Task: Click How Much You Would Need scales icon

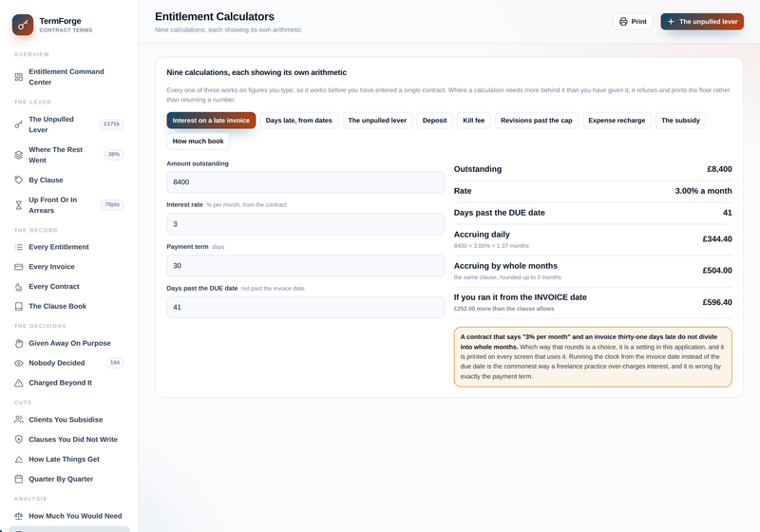Action: coord(18,516)
